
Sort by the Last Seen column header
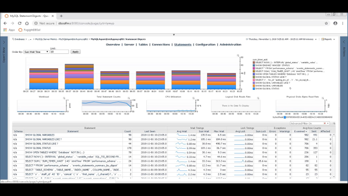[150, 131]
